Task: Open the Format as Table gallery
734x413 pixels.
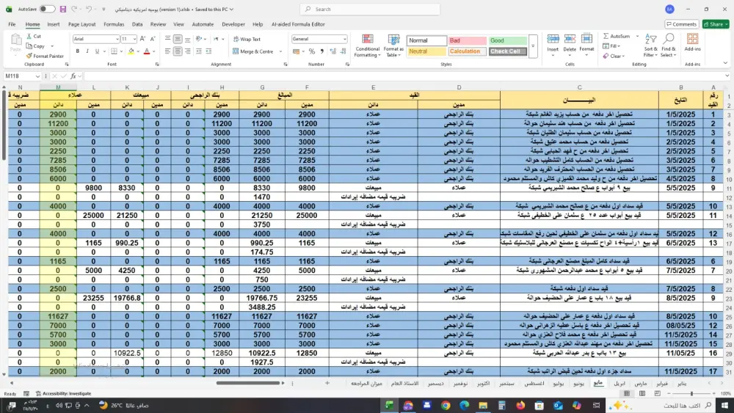Action: pyautogui.click(x=393, y=45)
